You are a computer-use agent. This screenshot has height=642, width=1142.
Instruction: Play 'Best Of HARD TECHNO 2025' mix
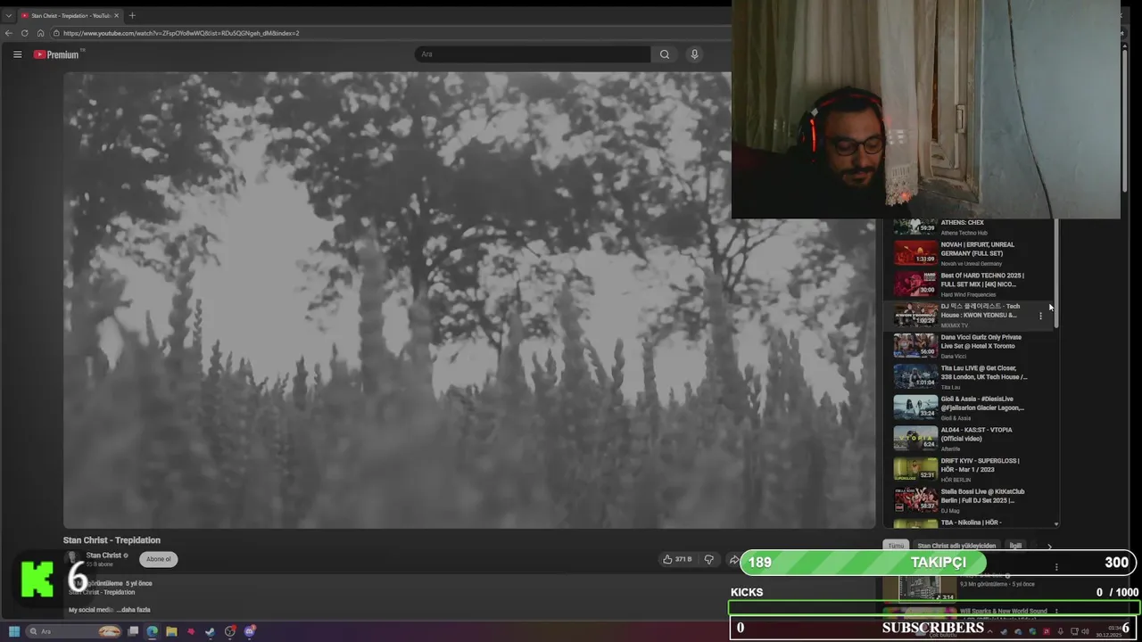(981, 280)
